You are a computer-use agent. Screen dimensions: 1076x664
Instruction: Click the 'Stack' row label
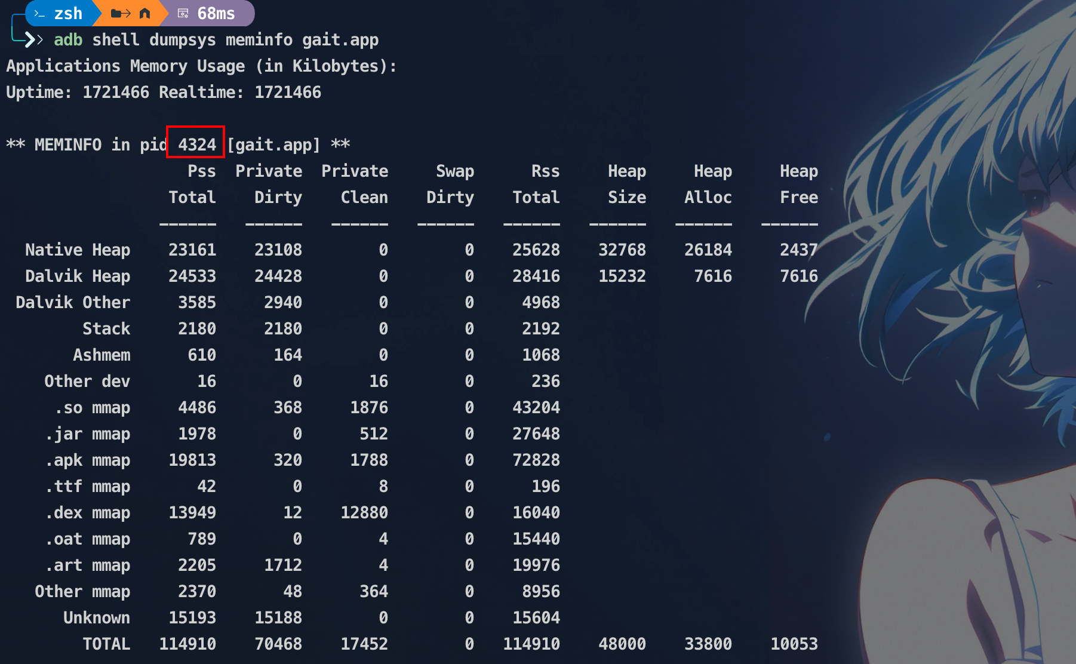[x=106, y=328]
